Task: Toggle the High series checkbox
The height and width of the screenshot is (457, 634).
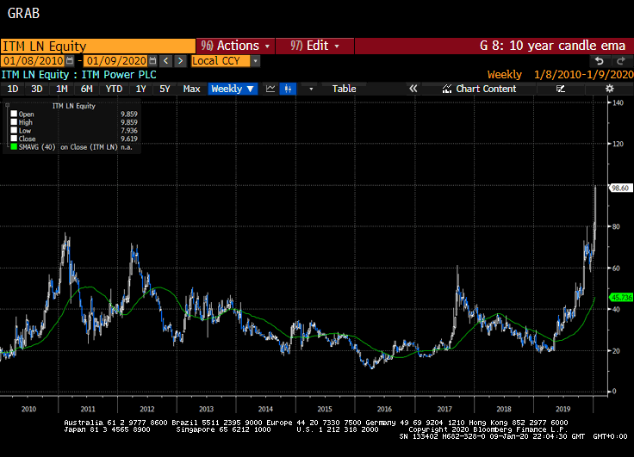Action: click(14, 122)
